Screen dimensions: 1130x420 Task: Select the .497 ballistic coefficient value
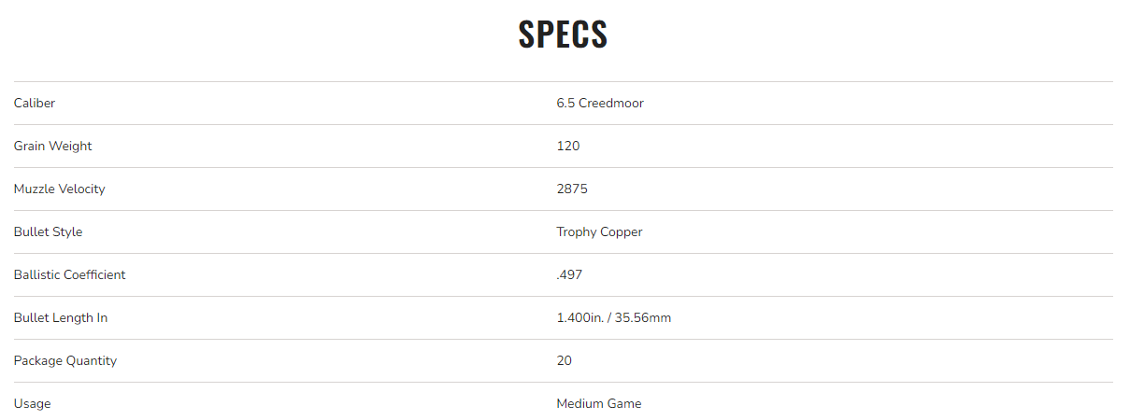click(570, 275)
